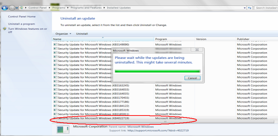Click Control Panel in the breadcrumb

(38, 8)
